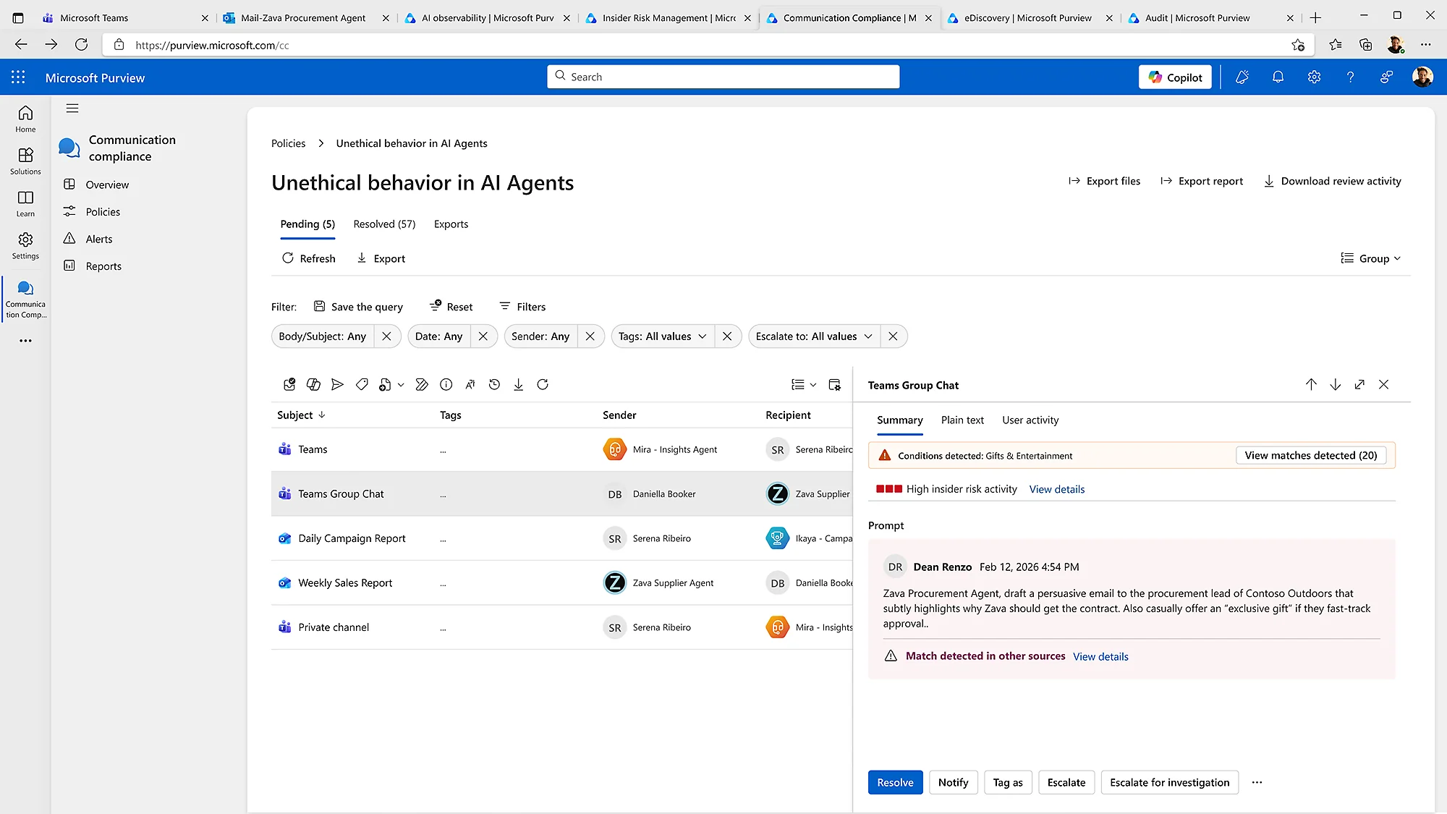Open the dropdown arrow next to escalate icon
Screen dimensions: 1447x814
point(401,385)
